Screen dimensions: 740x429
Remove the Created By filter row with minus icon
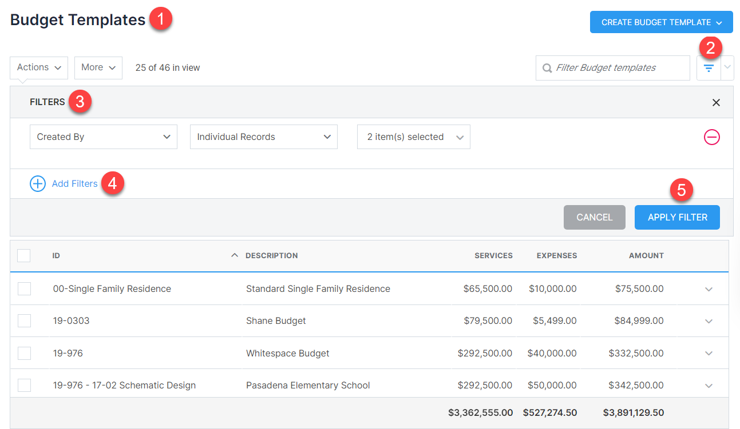pyautogui.click(x=711, y=137)
